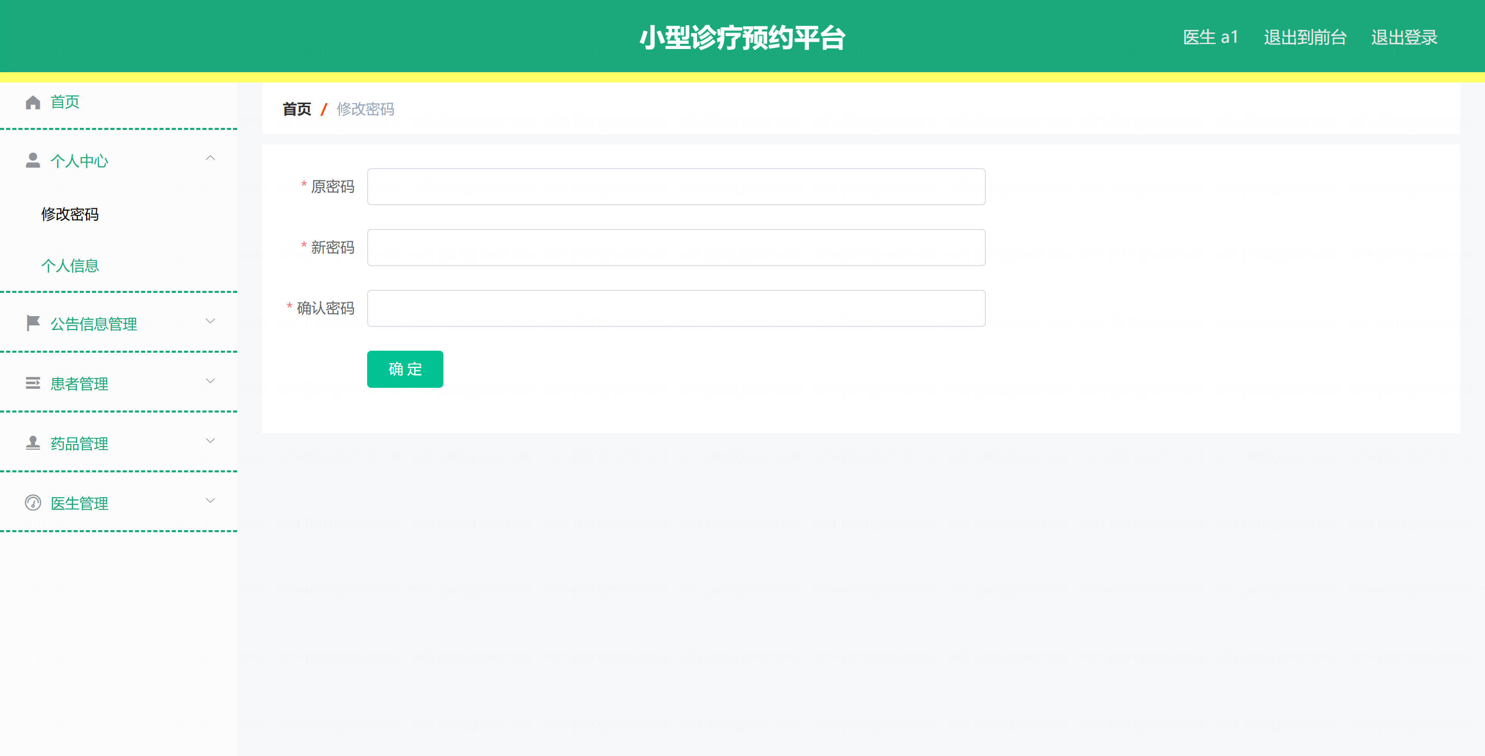Image resolution: width=1485 pixels, height=756 pixels.
Task: Click the 首页 breadcrumb link
Action: 297,109
